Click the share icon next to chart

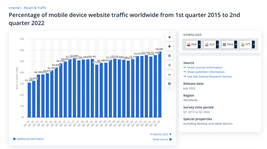coord(169,65)
